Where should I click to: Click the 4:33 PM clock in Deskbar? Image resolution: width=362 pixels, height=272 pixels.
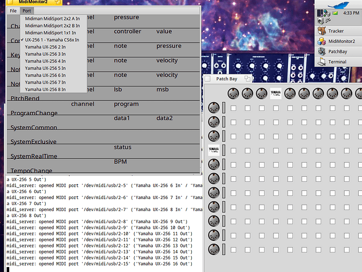pyautogui.click(x=351, y=13)
